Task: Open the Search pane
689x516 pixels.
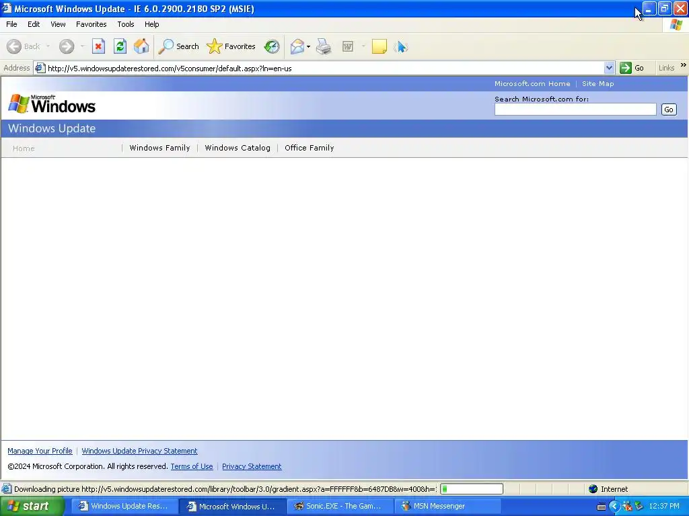Action: click(x=178, y=46)
